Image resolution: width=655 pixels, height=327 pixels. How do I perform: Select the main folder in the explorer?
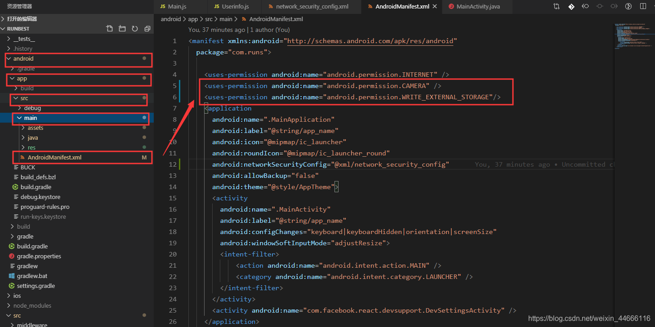tap(77, 118)
